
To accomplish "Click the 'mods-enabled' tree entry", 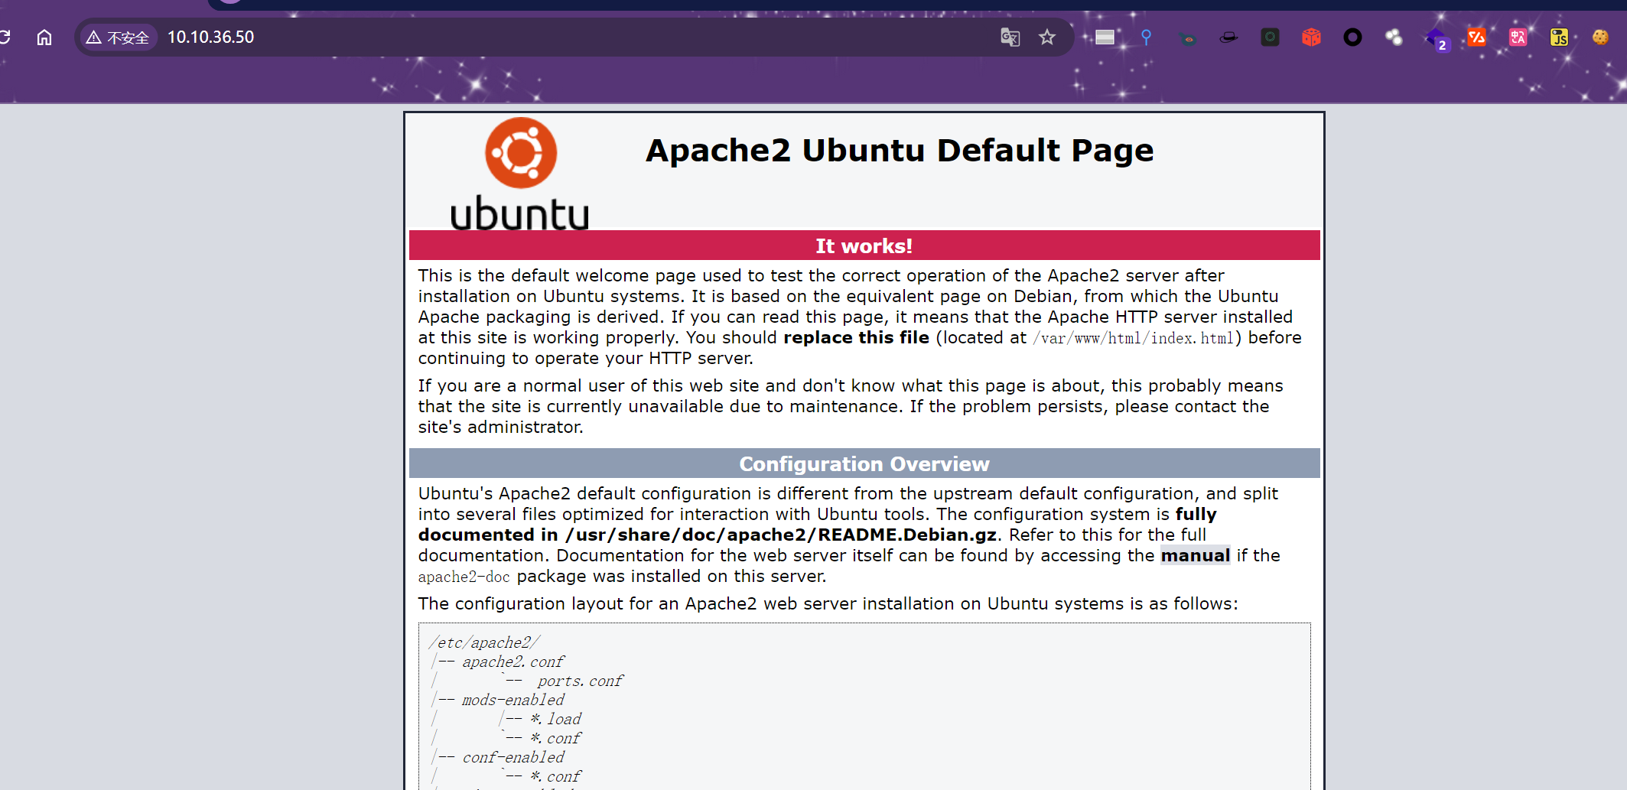I will pyautogui.click(x=513, y=700).
